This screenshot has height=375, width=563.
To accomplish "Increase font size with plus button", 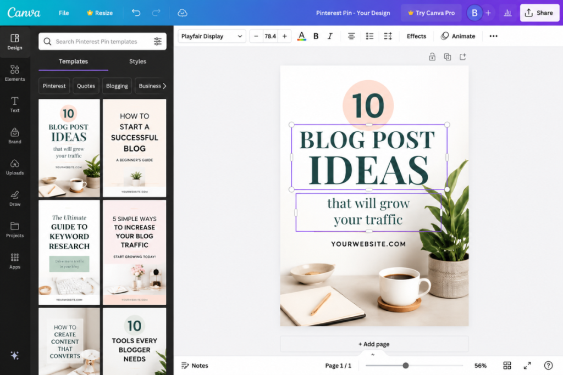I will (x=284, y=36).
